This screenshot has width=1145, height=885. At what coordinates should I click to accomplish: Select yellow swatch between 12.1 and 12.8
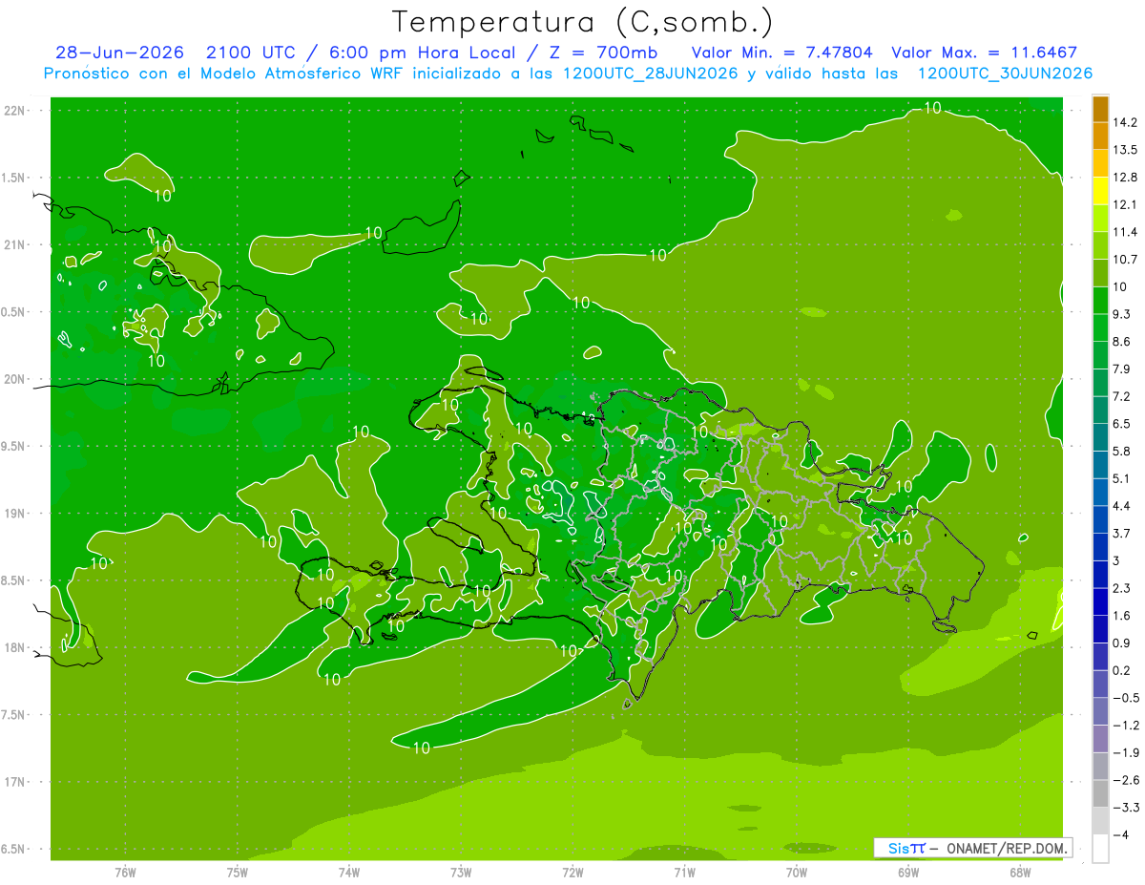[1100, 191]
